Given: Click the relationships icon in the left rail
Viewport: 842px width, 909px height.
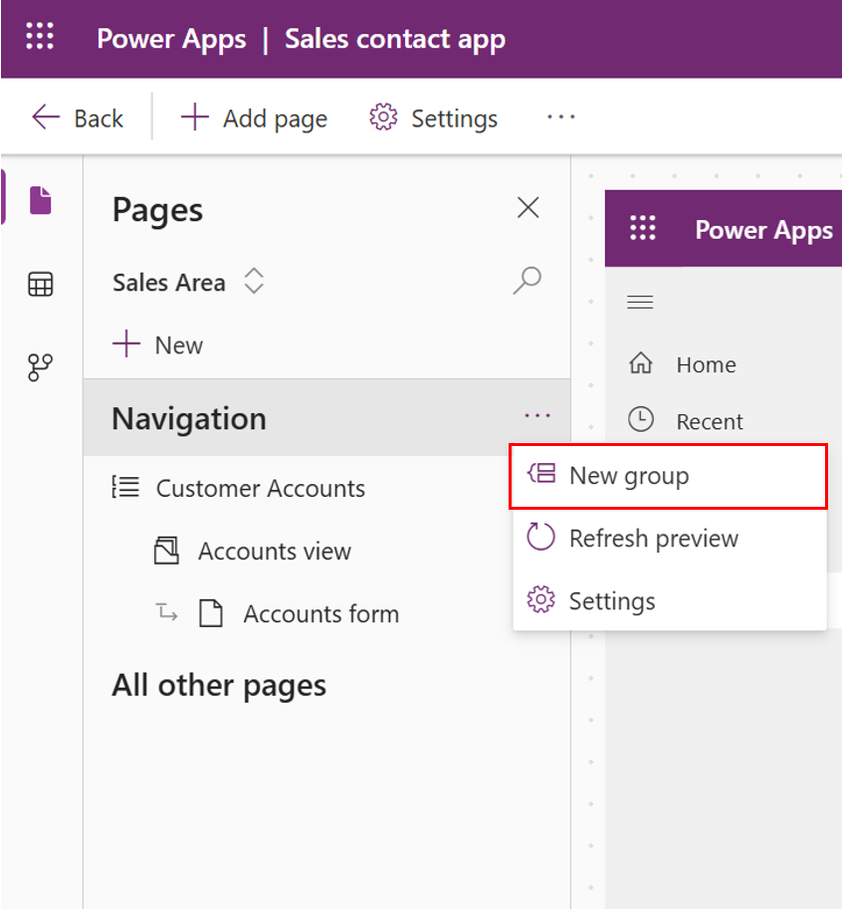Looking at the screenshot, I should click(x=39, y=367).
